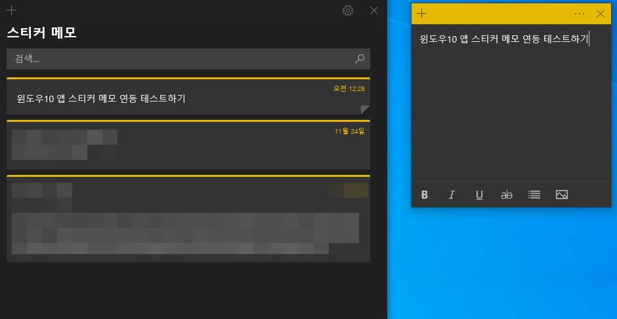The width and height of the screenshot is (617, 319).
Task: Add an image to the sticky note
Action: point(561,195)
